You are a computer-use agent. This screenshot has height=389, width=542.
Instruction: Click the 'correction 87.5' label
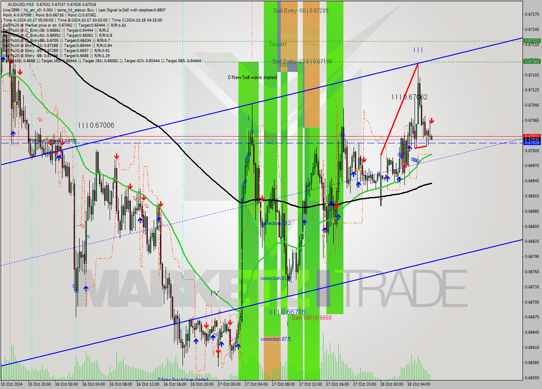277,339
